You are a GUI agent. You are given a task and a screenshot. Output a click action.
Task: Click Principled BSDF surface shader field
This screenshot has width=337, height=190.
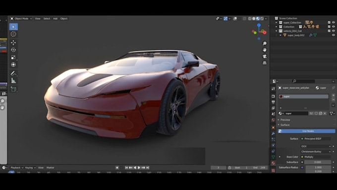tap(316, 139)
